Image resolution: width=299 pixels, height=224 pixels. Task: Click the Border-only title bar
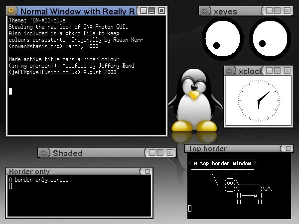coord(73,171)
